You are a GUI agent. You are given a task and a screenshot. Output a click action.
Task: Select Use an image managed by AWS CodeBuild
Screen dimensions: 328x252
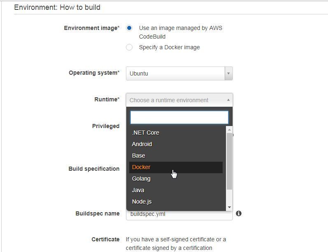[x=129, y=28]
